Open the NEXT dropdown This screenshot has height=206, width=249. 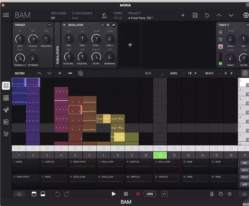point(154,74)
